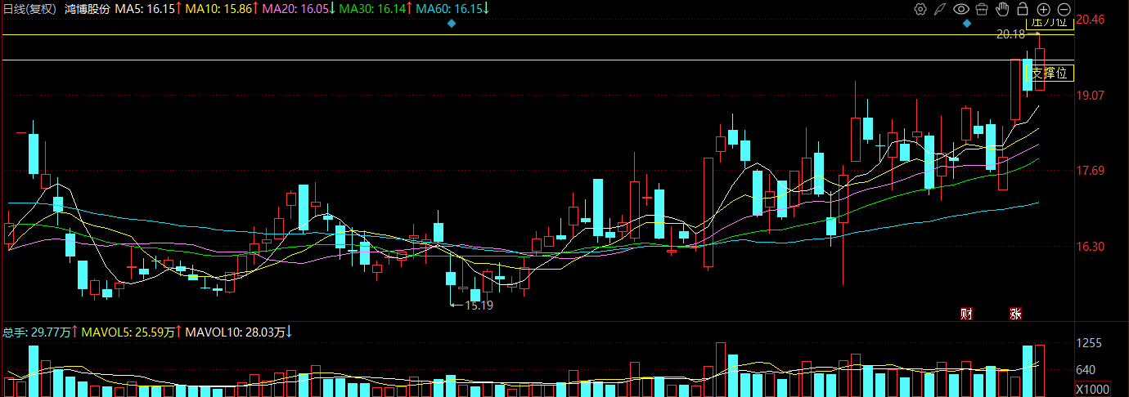Open chart settings gear icon
Screen dimensions: 1129x397
(x=920, y=9)
